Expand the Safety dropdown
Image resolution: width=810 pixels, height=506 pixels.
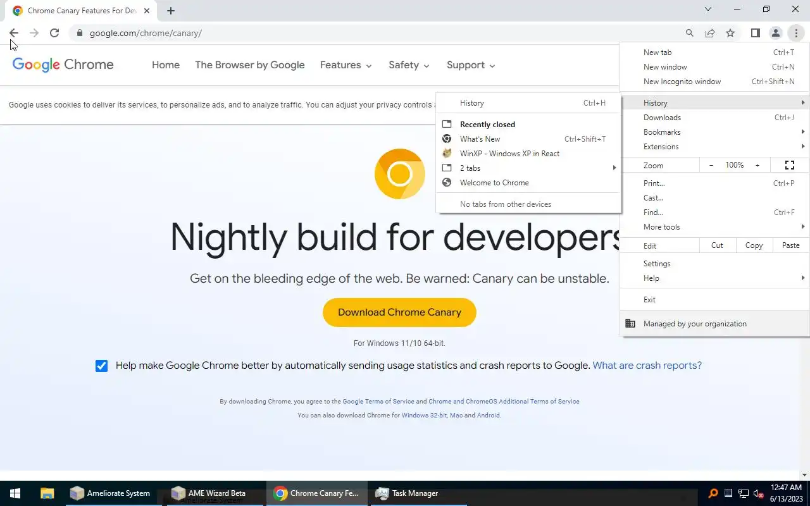tap(409, 65)
